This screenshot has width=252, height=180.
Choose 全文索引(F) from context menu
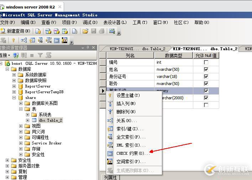click(134, 137)
